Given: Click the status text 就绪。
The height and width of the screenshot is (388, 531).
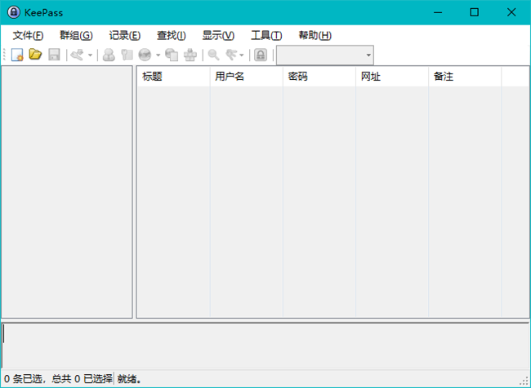Looking at the screenshot, I should point(129,379).
